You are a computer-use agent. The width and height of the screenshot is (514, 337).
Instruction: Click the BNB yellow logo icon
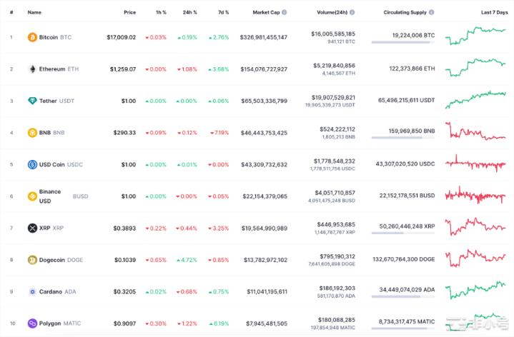click(32, 132)
